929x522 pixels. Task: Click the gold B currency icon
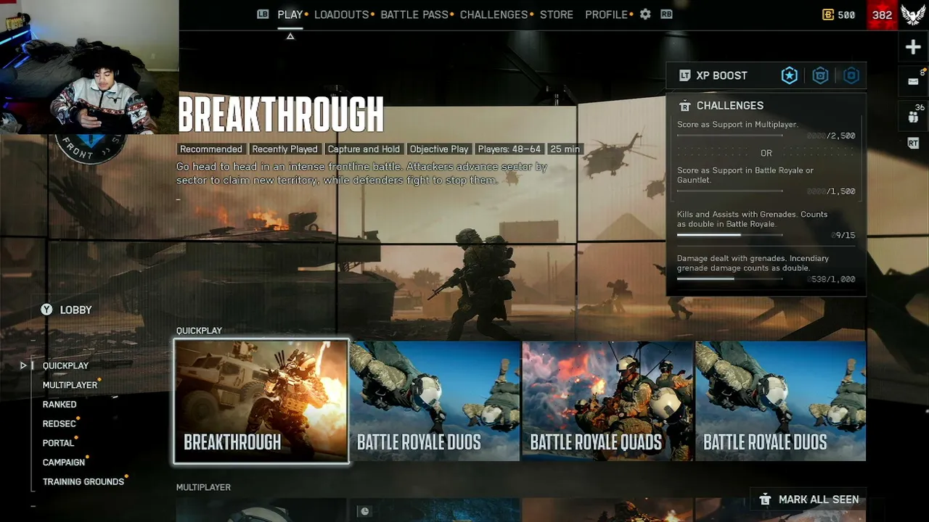click(x=828, y=14)
